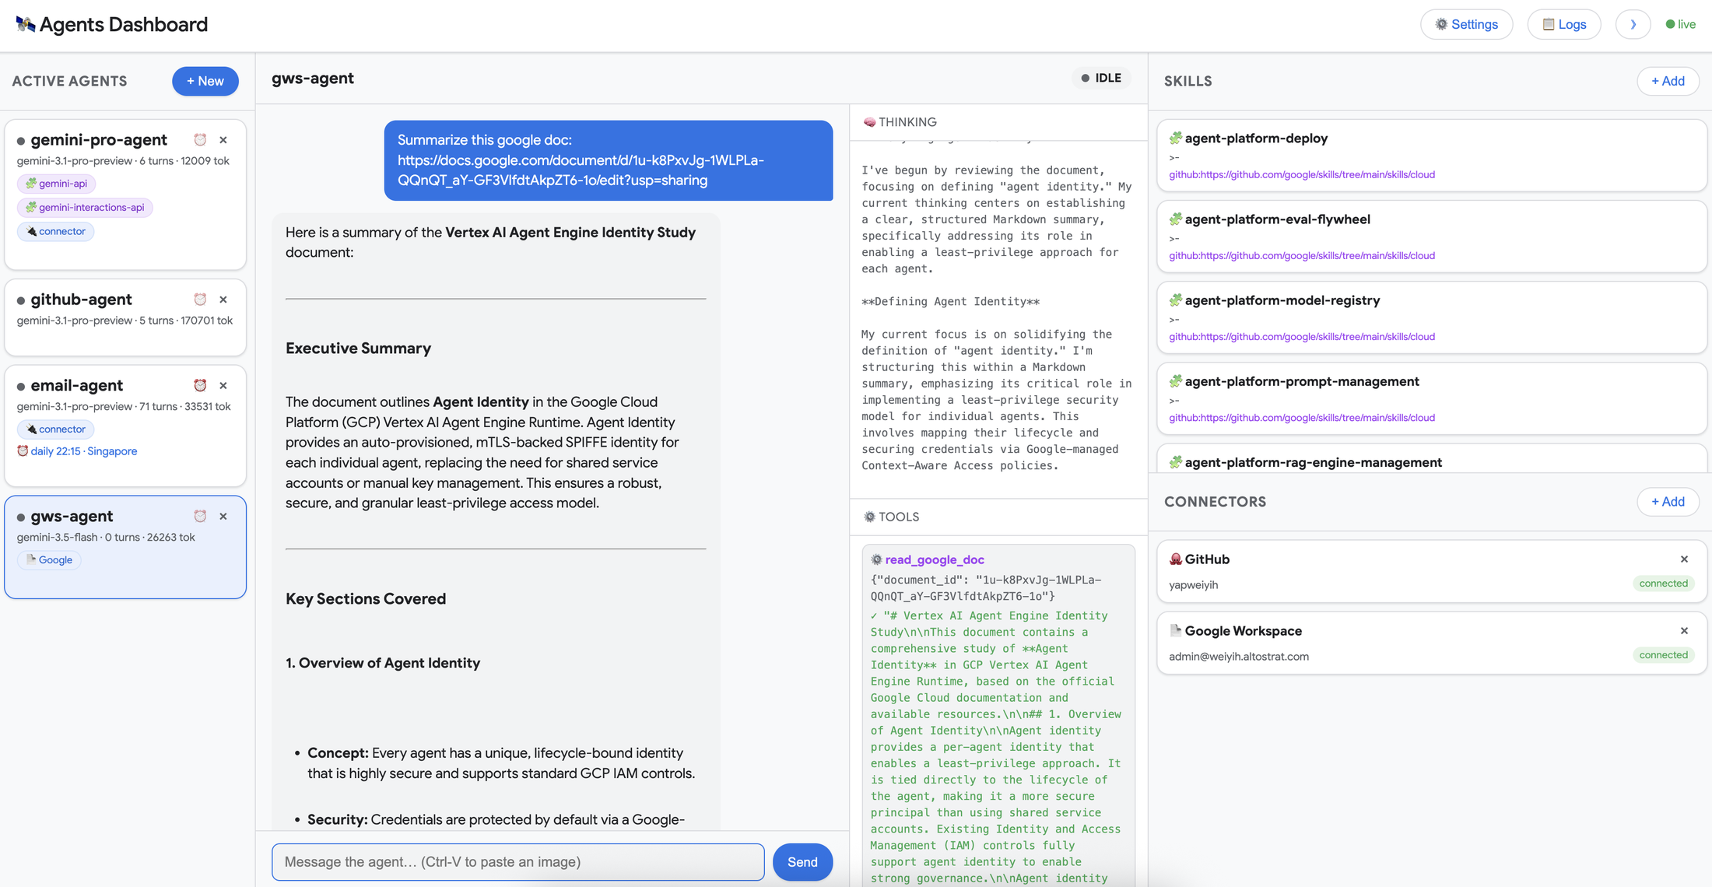Select the email-agent card

(125, 426)
